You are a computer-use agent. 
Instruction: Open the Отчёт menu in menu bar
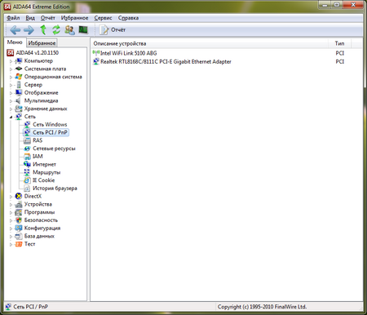48,18
